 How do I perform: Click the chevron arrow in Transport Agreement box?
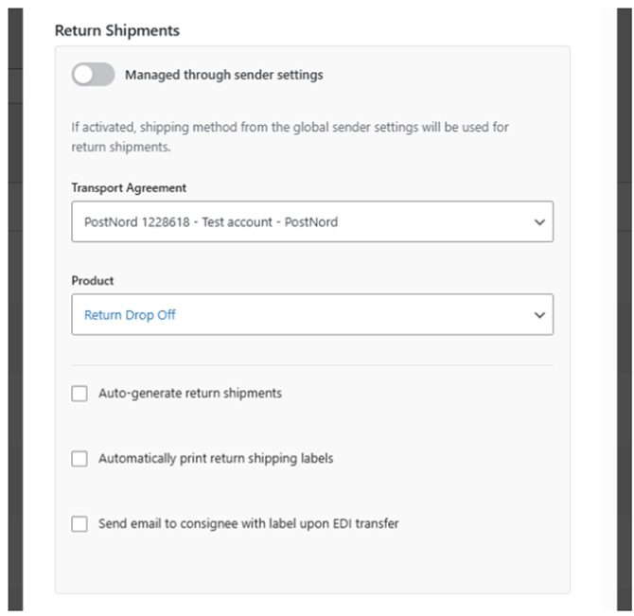coord(539,222)
